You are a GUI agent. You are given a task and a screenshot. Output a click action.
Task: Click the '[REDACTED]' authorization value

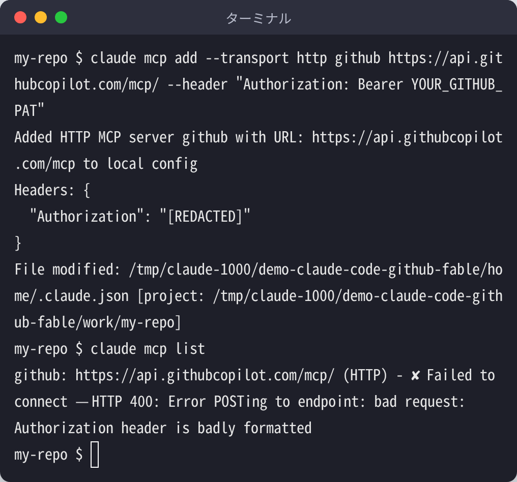click(x=205, y=217)
